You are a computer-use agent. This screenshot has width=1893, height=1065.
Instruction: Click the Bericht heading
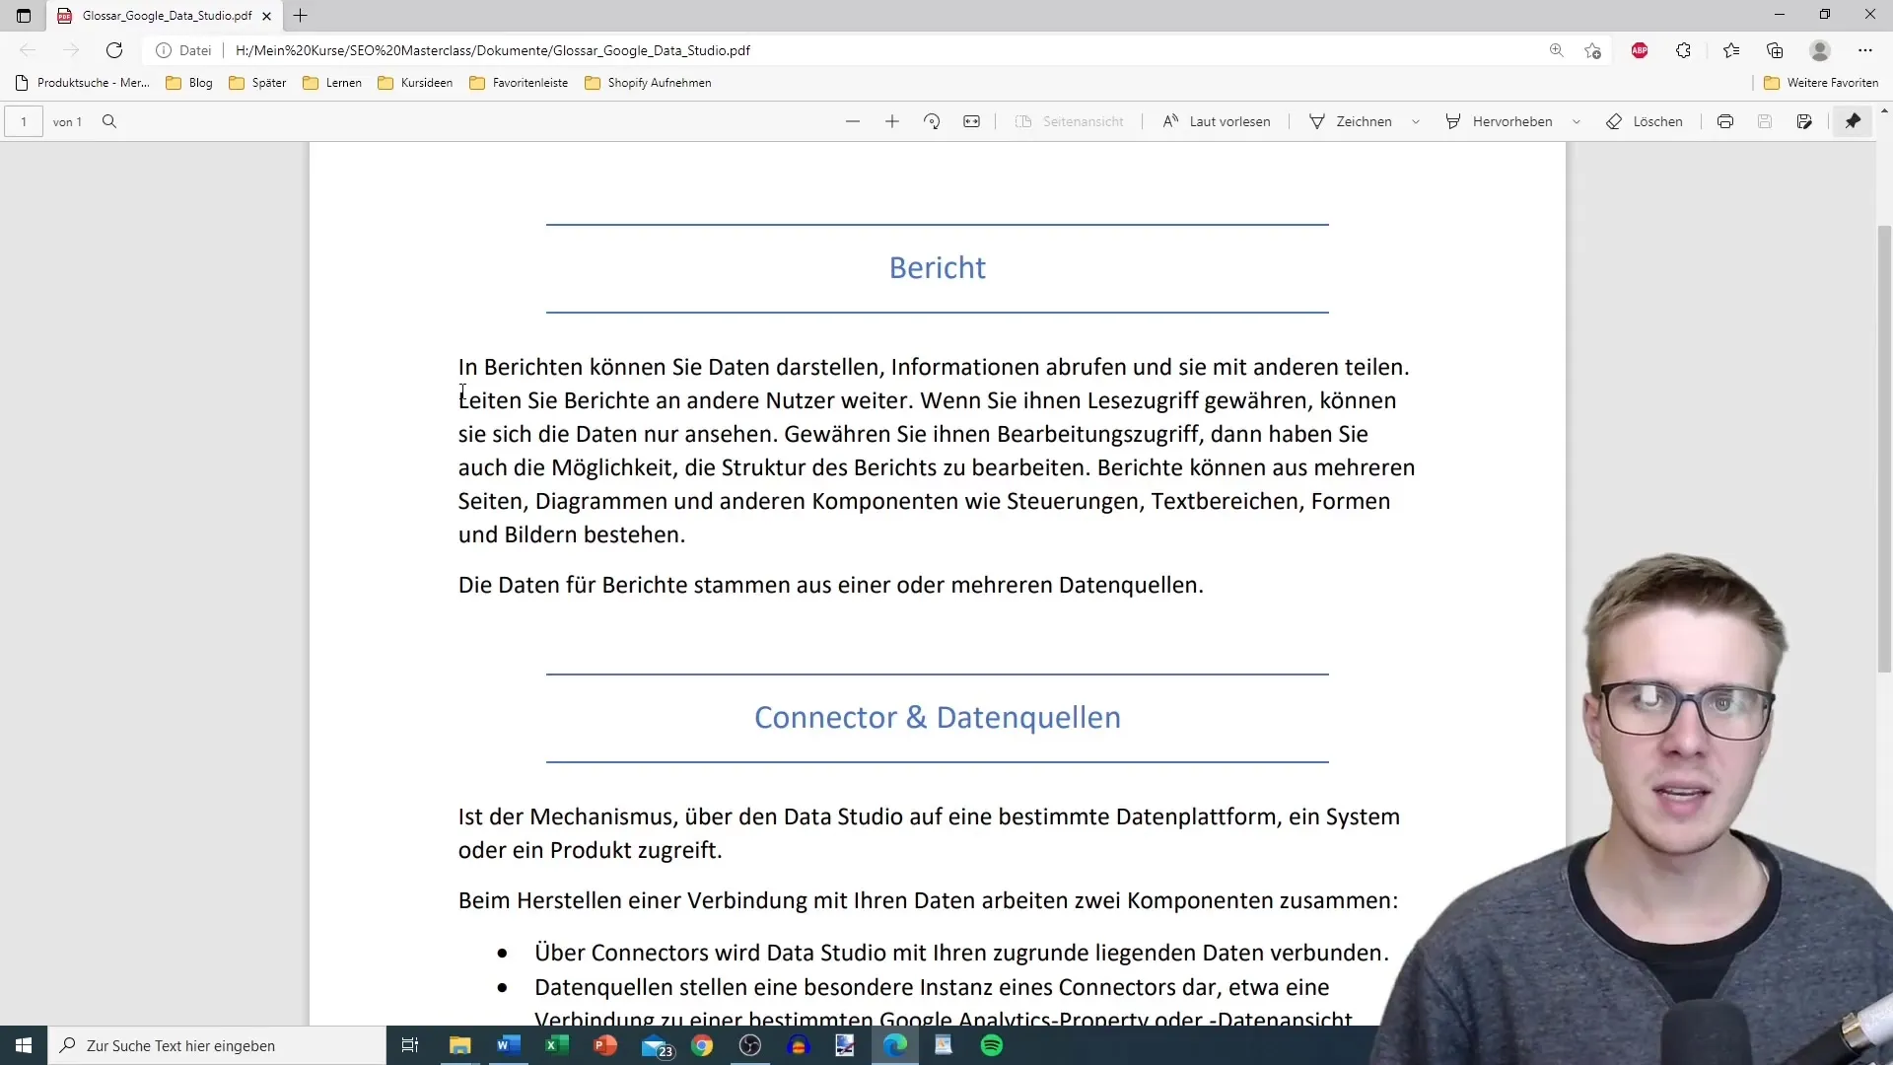(937, 267)
